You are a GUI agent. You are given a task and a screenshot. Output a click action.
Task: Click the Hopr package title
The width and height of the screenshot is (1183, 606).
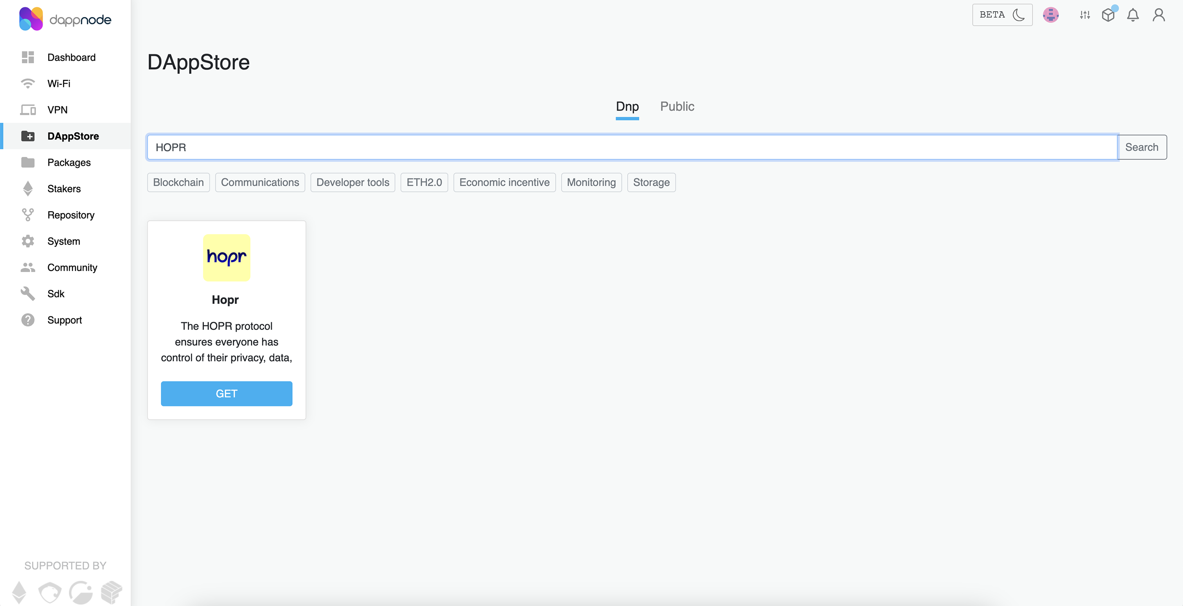(225, 299)
